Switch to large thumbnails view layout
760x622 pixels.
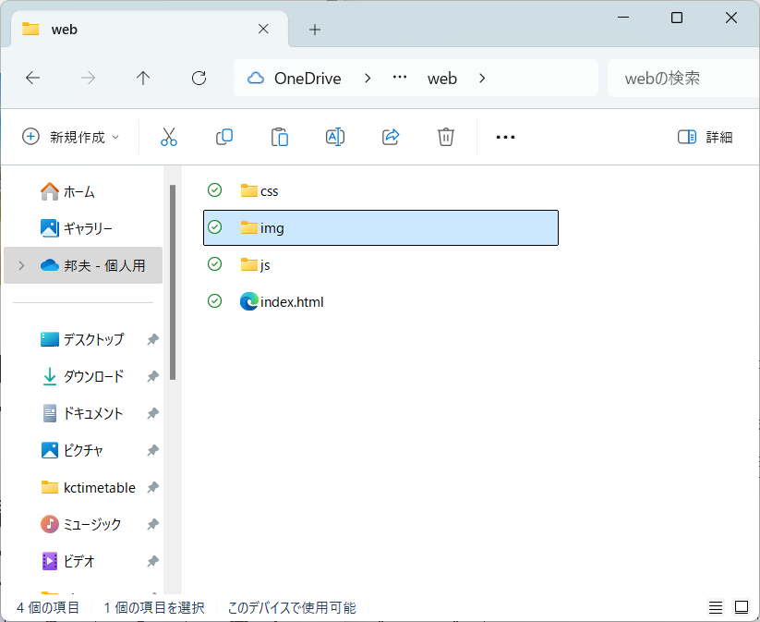(741, 607)
